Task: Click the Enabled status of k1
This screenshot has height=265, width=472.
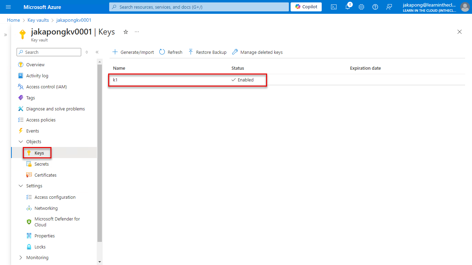Action: pos(243,80)
